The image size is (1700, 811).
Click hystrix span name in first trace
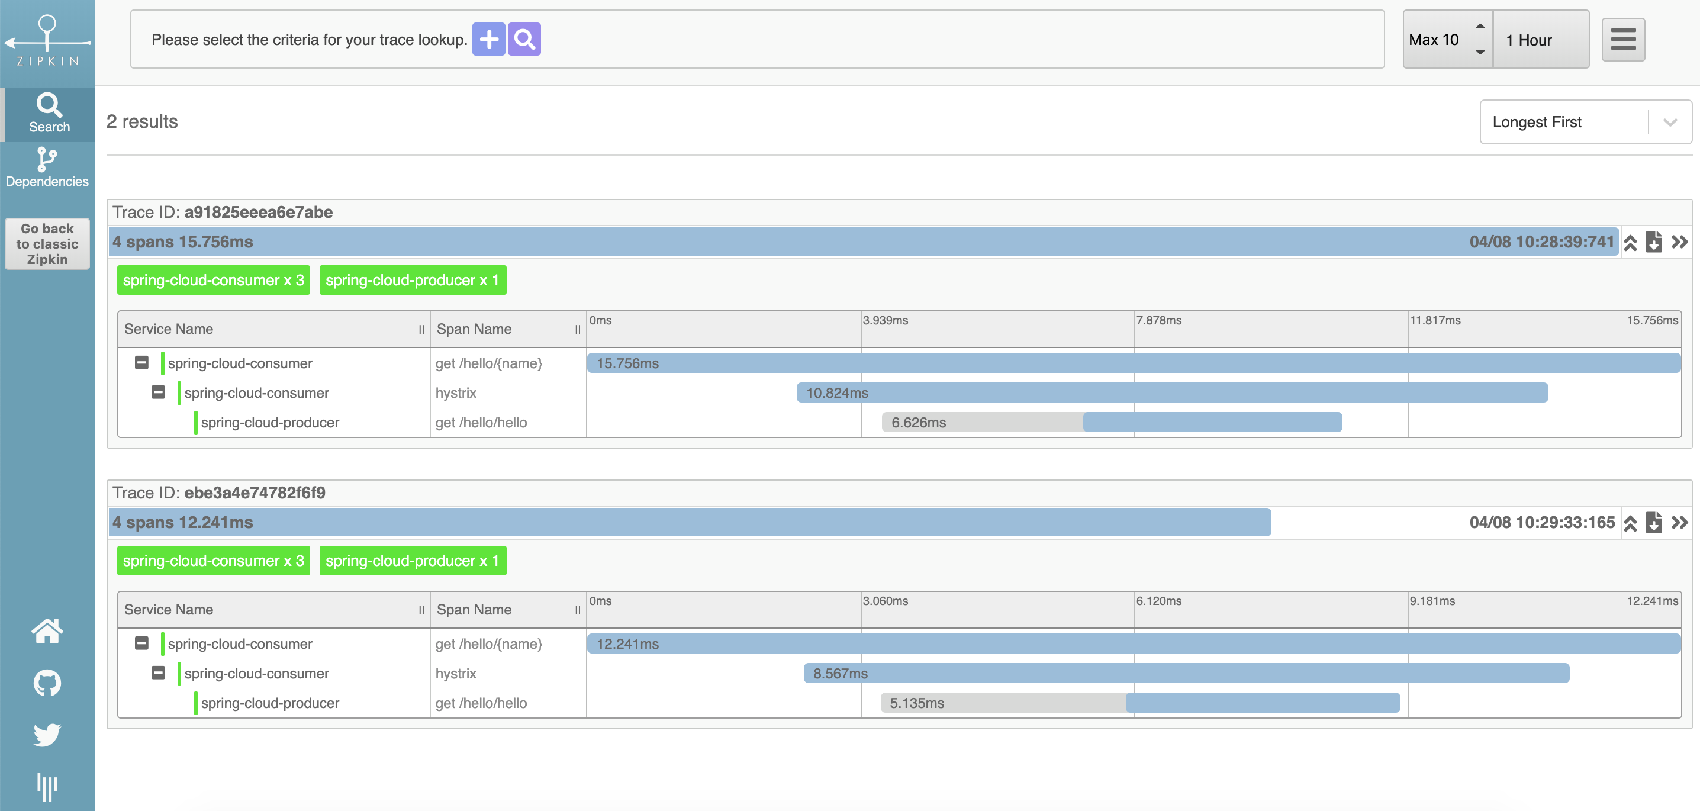click(456, 392)
